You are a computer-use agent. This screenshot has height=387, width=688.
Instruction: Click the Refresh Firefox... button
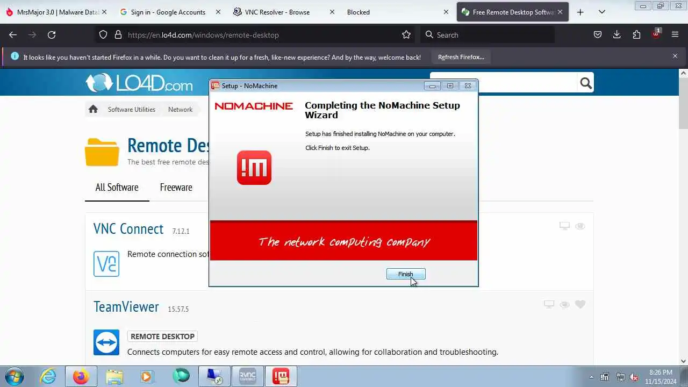461,57
